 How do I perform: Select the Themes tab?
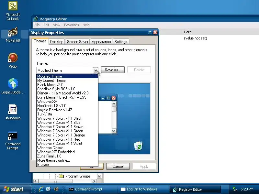(x=40, y=41)
